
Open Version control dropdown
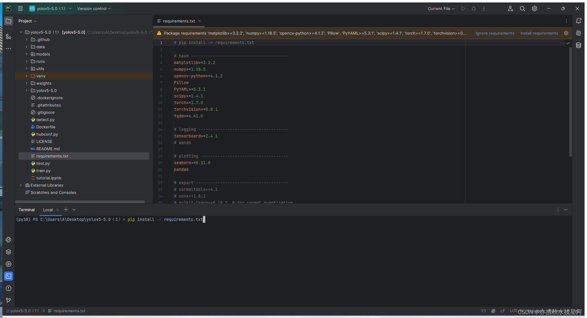94,8
